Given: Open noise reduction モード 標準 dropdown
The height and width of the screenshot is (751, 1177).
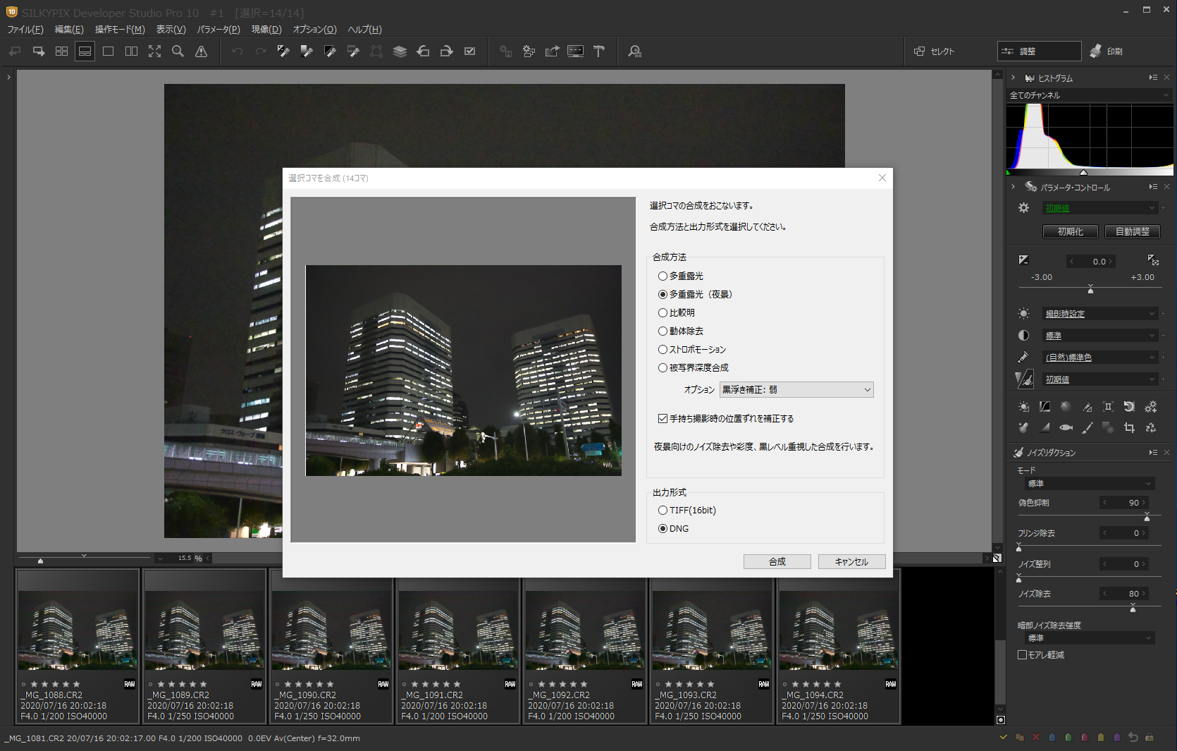Looking at the screenshot, I should 1089,484.
